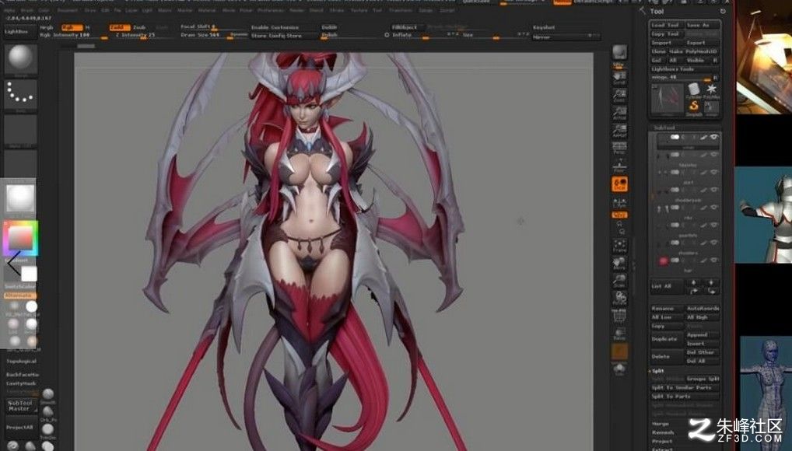792x451 pixels.
Task: Toggle the Solo mode icon
Action: tap(619, 369)
